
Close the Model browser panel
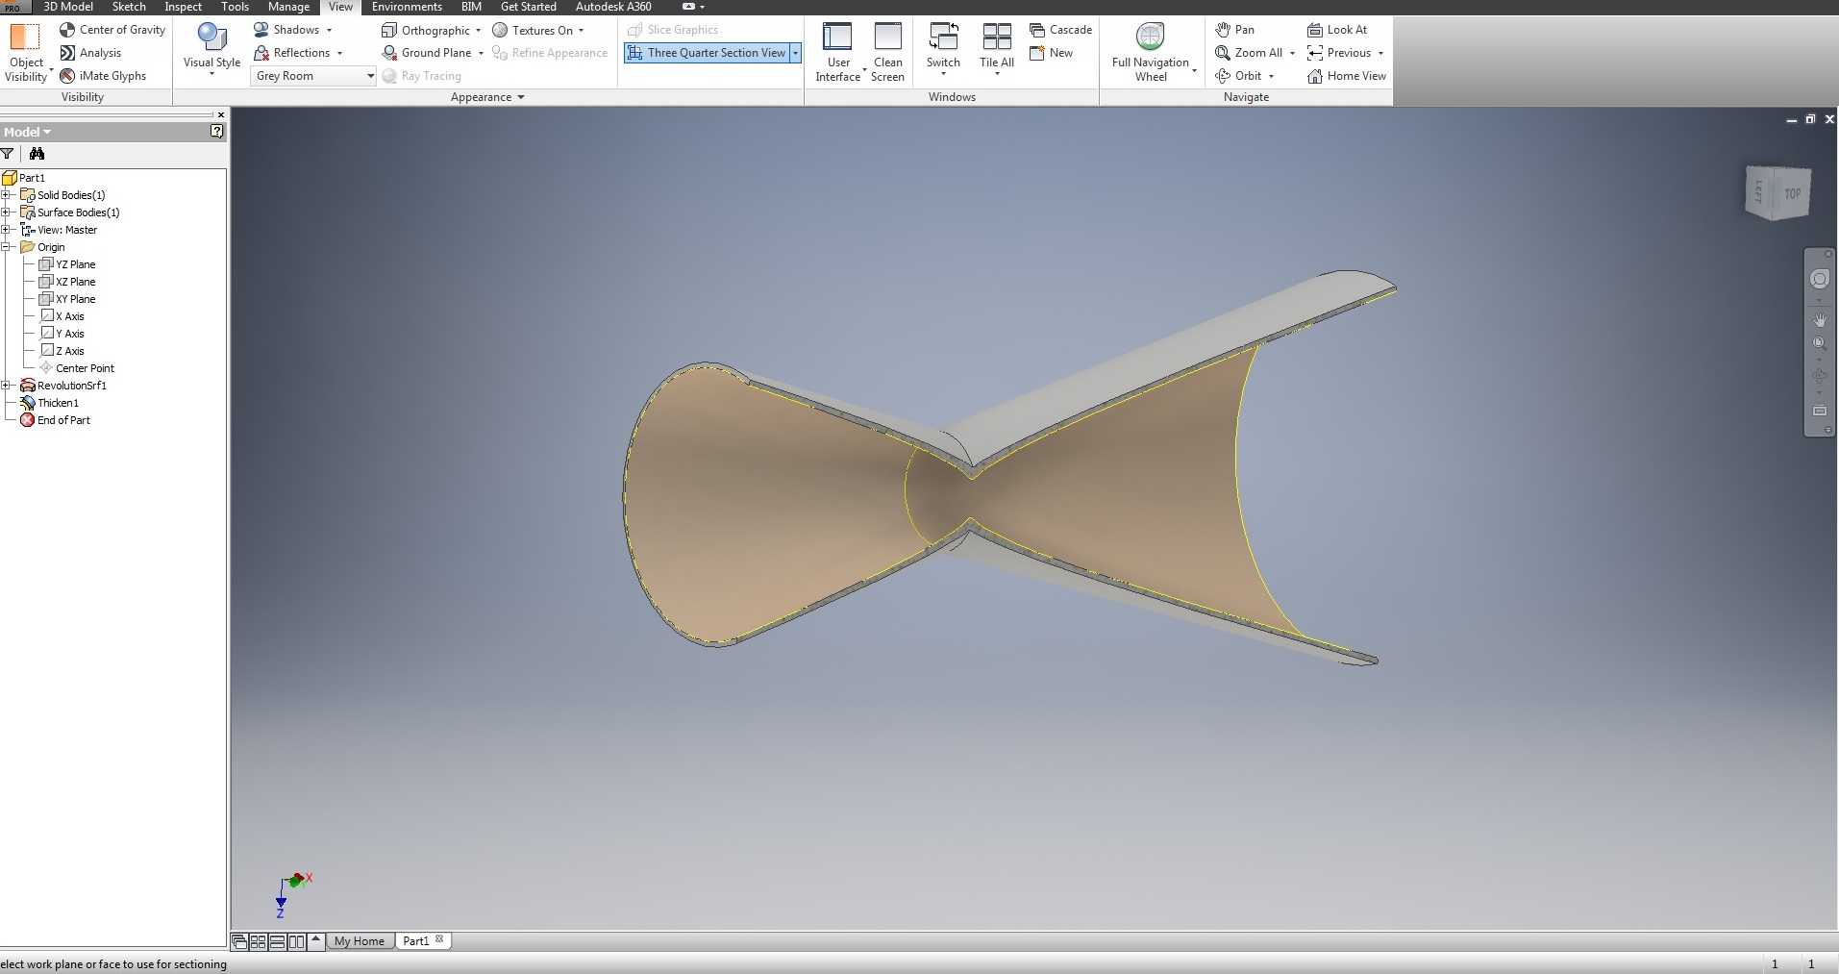point(221,114)
